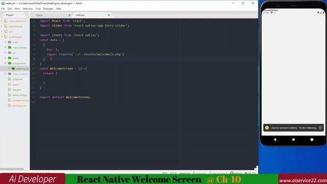Tap the Android emulator back button

(x=275, y=140)
